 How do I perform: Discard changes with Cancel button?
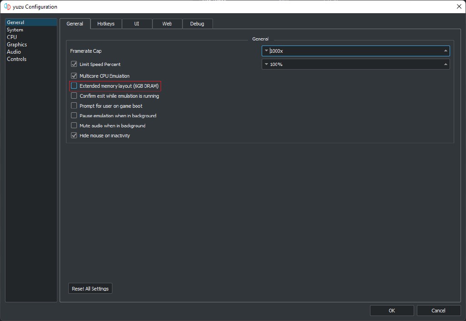tap(438, 310)
